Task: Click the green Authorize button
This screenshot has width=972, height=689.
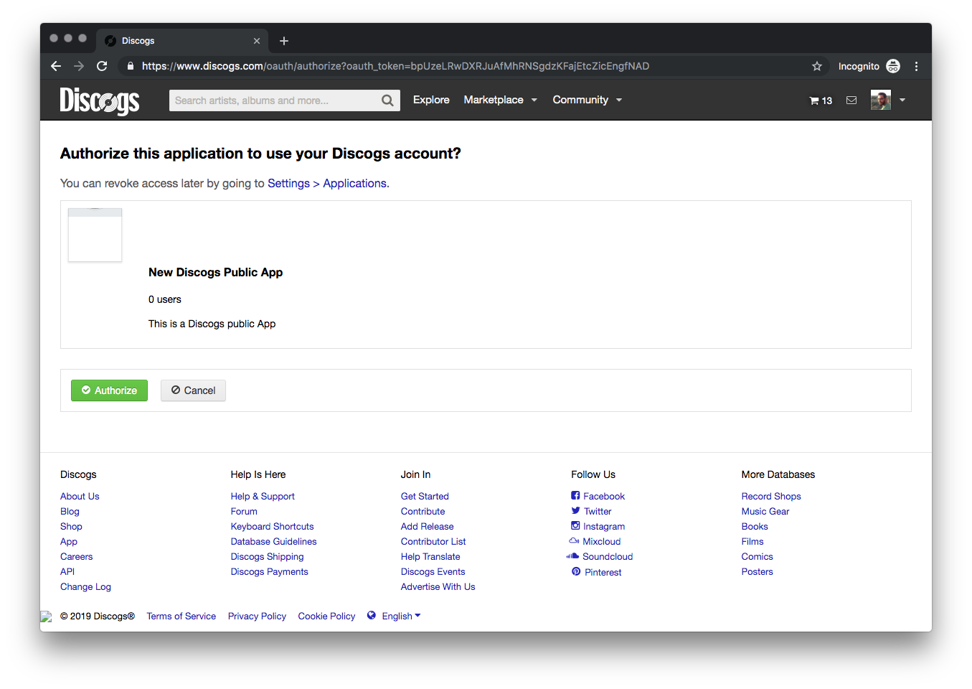Action: 109,390
